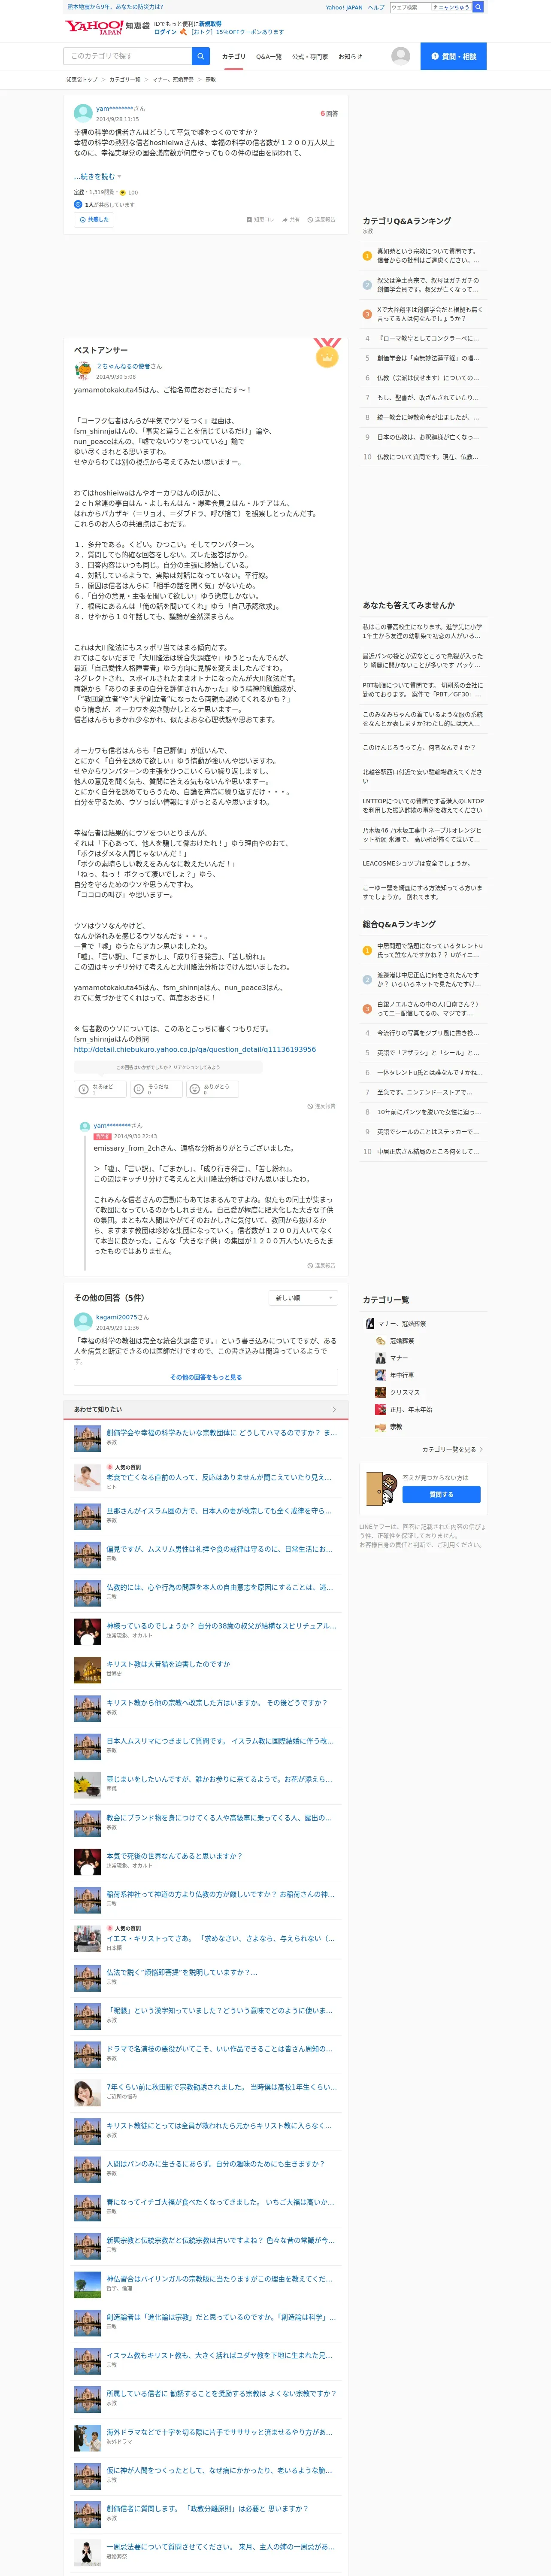The width and height of the screenshot is (551, 2576).
Task: Open related question キリスト教は大冒険を迫害したのですか
Action: tap(168, 1664)
